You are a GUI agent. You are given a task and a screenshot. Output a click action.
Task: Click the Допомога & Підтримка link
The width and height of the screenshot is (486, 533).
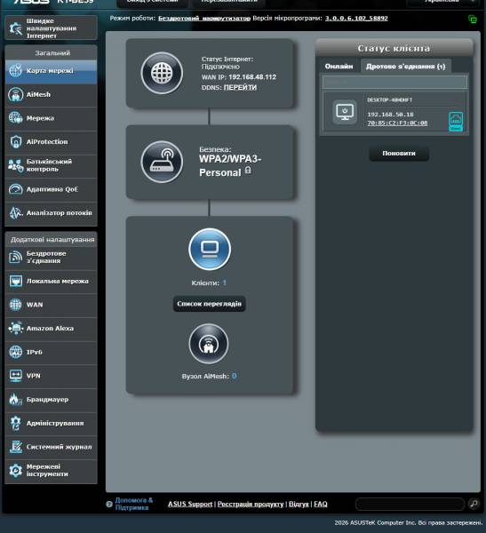tap(134, 504)
